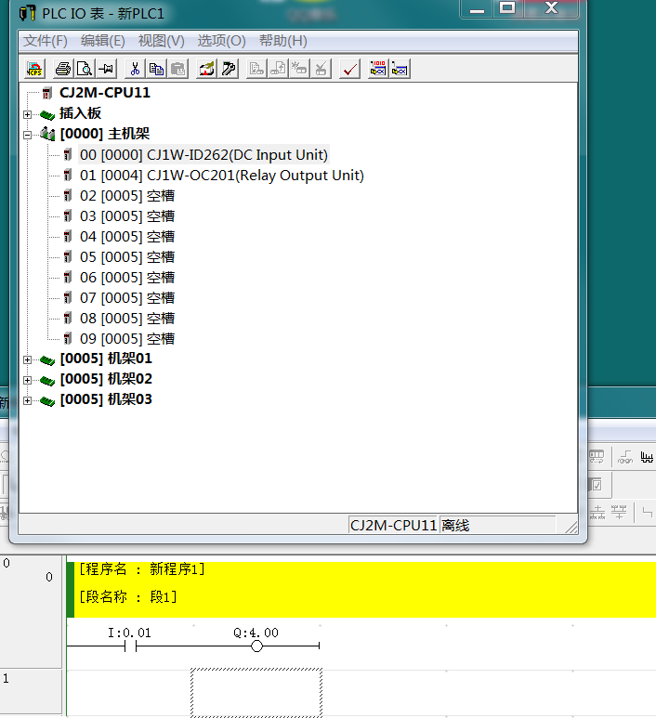Click the CPS toolbar icon

(34, 69)
